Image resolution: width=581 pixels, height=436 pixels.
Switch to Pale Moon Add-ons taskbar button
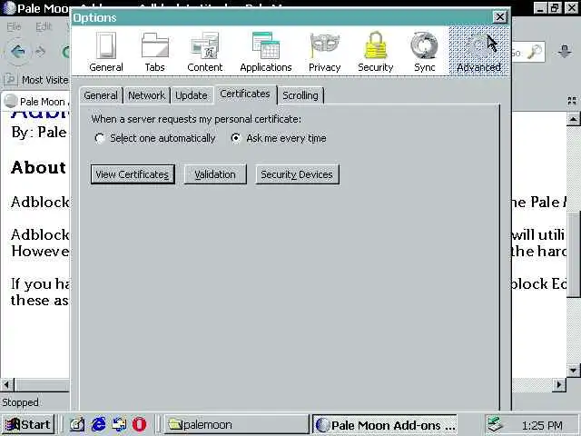[385, 424]
